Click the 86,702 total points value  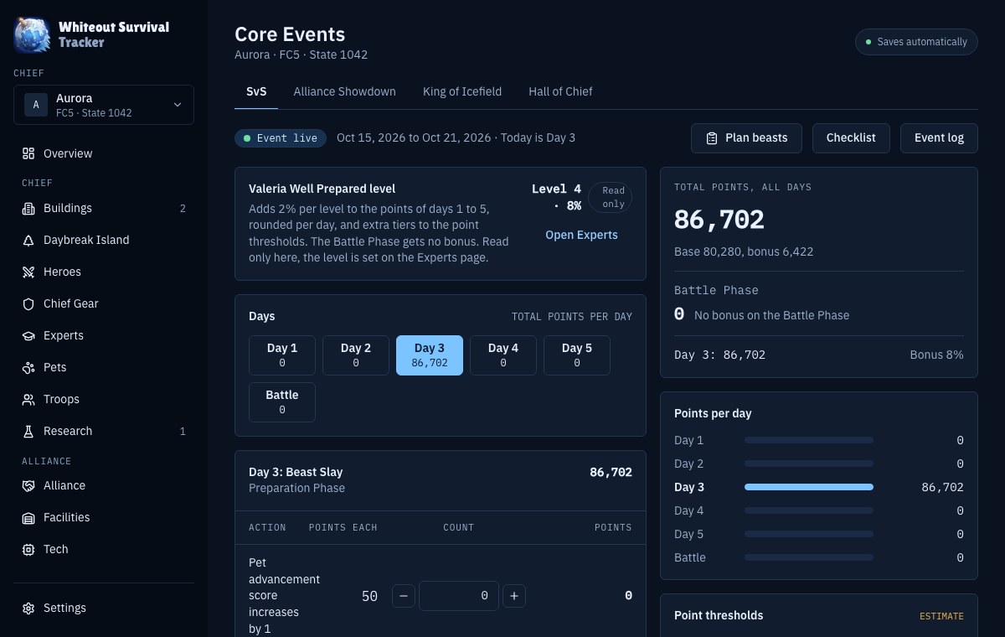pyautogui.click(x=719, y=220)
